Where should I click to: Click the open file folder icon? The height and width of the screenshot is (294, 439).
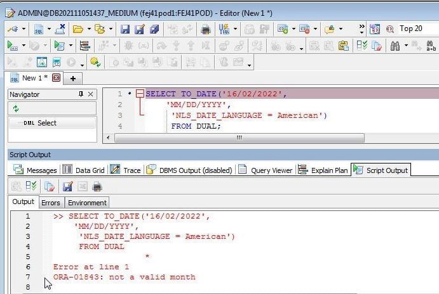[78, 29]
